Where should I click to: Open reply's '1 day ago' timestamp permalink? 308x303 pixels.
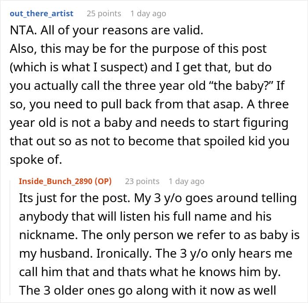pyautogui.click(x=187, y=181)
